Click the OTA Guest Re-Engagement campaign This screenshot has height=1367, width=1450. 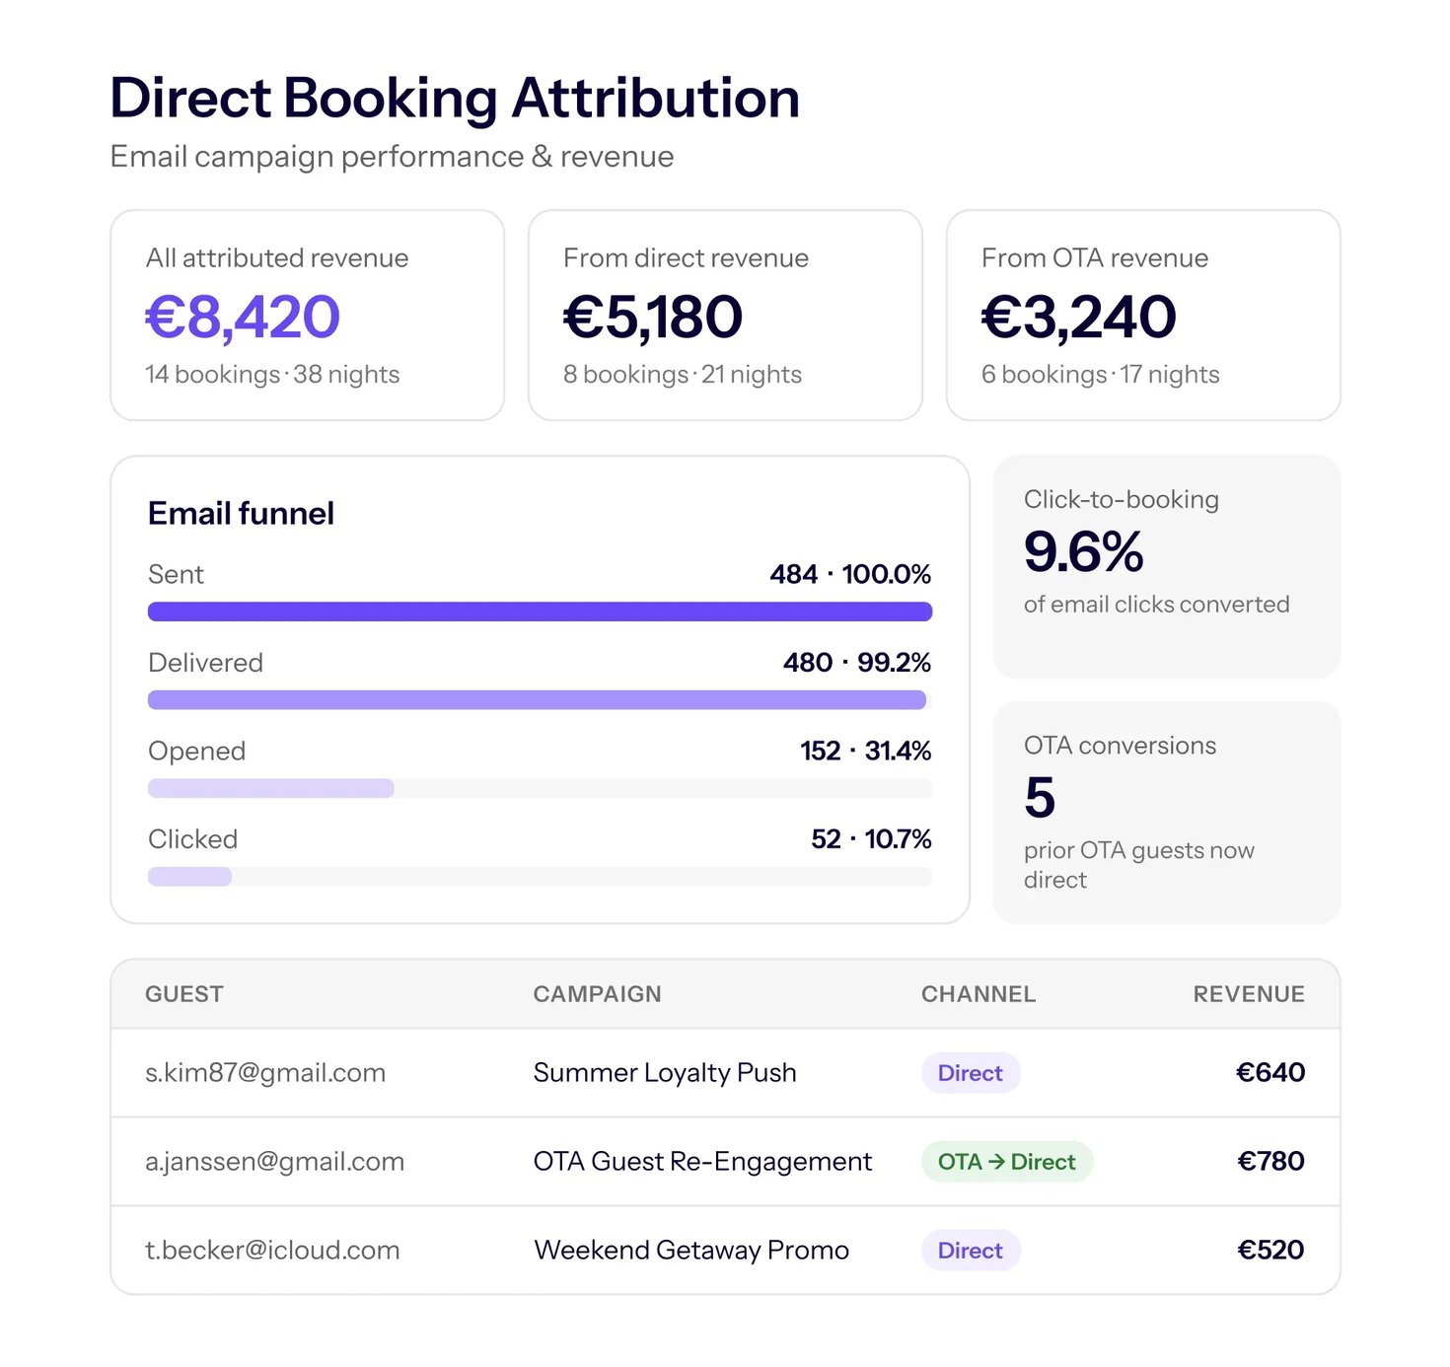702,1162
